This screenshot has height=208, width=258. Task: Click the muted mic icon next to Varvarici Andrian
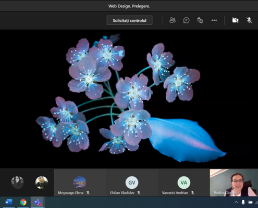[x=192, y=192]
